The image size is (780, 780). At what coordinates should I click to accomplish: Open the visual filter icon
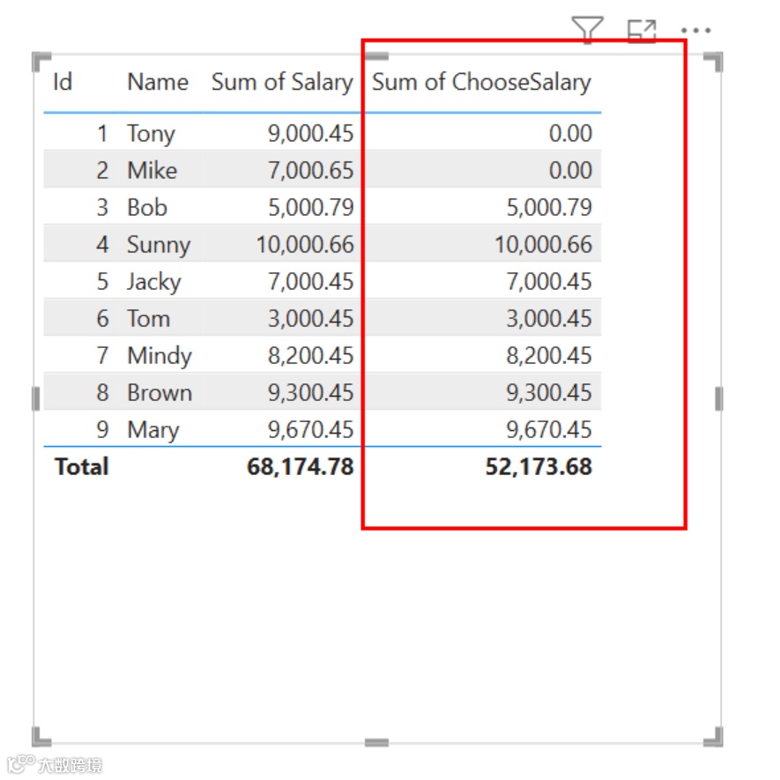[588, 30]
